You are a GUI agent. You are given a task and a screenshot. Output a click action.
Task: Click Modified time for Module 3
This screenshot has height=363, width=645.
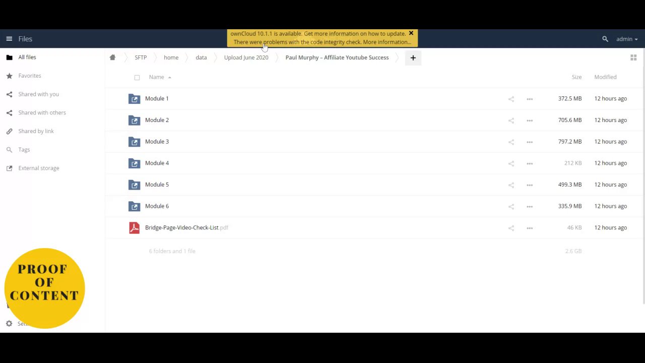pyautogui.click(x=611, y=142)
